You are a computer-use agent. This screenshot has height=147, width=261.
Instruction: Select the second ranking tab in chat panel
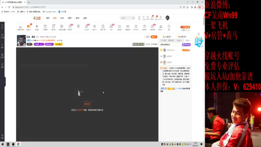pos(171,41)
